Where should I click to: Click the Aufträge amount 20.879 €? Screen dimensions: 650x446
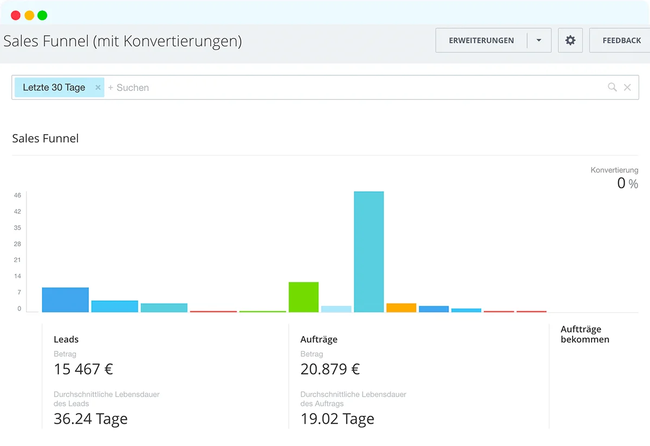(330, 369)
